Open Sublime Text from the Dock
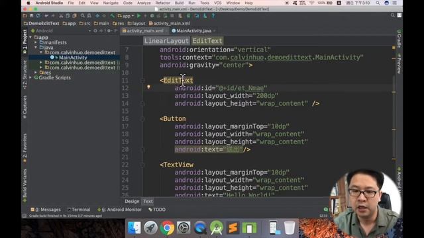 (x=233, y=227)
